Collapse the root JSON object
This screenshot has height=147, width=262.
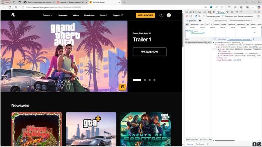214,43
